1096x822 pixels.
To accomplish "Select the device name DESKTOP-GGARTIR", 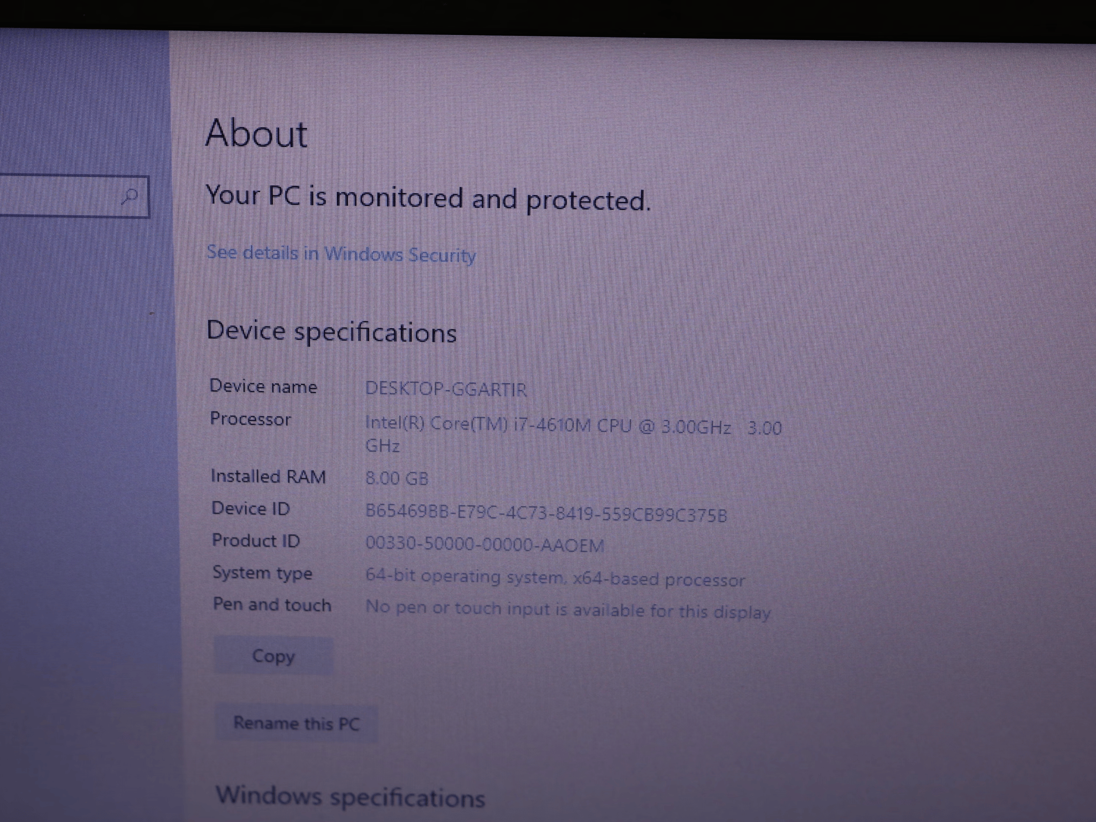I will 446,390.
